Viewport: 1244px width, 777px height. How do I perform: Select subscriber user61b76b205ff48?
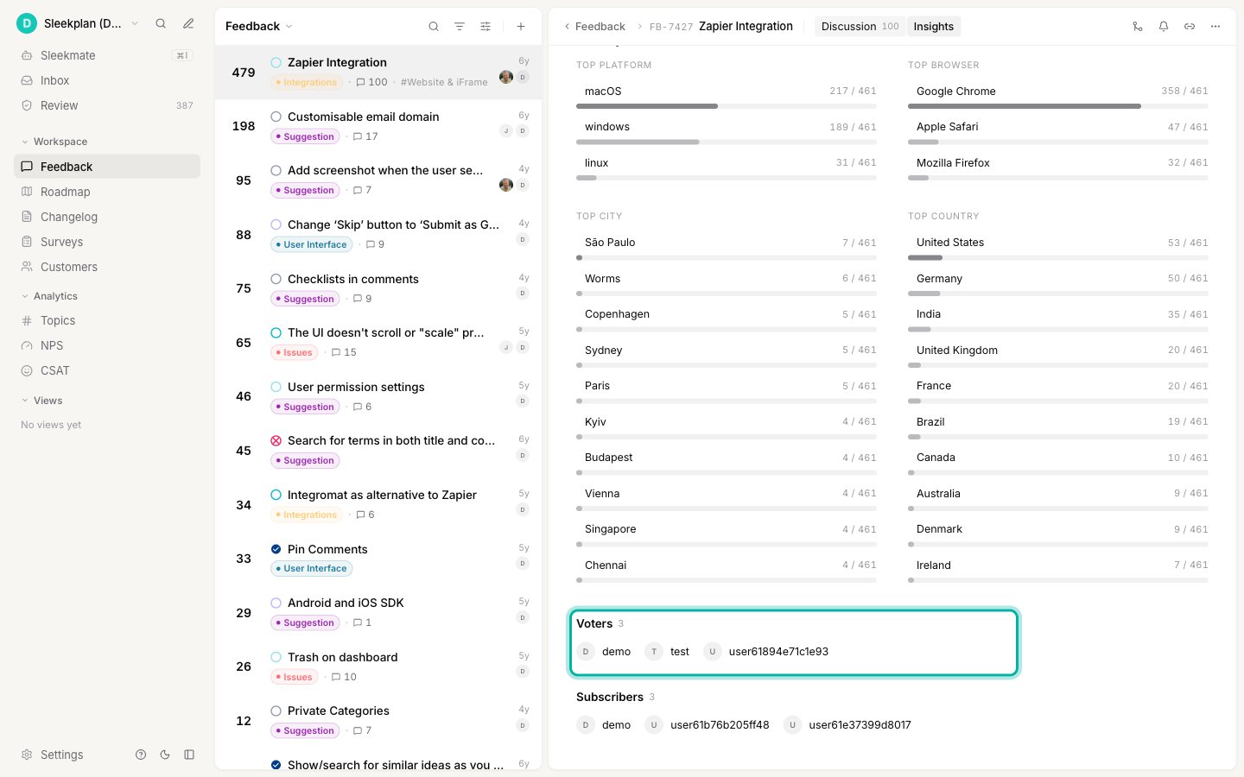(708, 725)
